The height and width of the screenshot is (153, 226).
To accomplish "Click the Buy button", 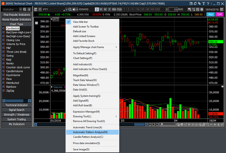I will click(x=210, y=14).
